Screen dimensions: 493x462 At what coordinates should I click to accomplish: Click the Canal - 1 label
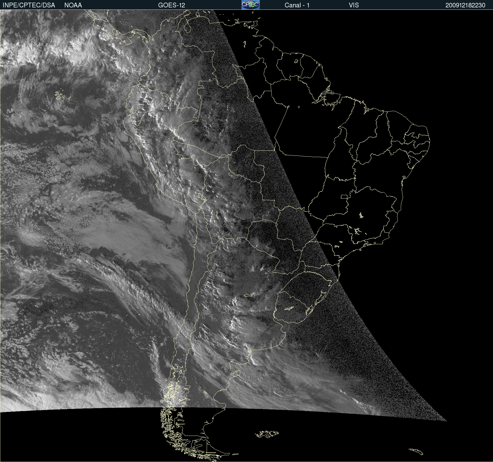297,5
